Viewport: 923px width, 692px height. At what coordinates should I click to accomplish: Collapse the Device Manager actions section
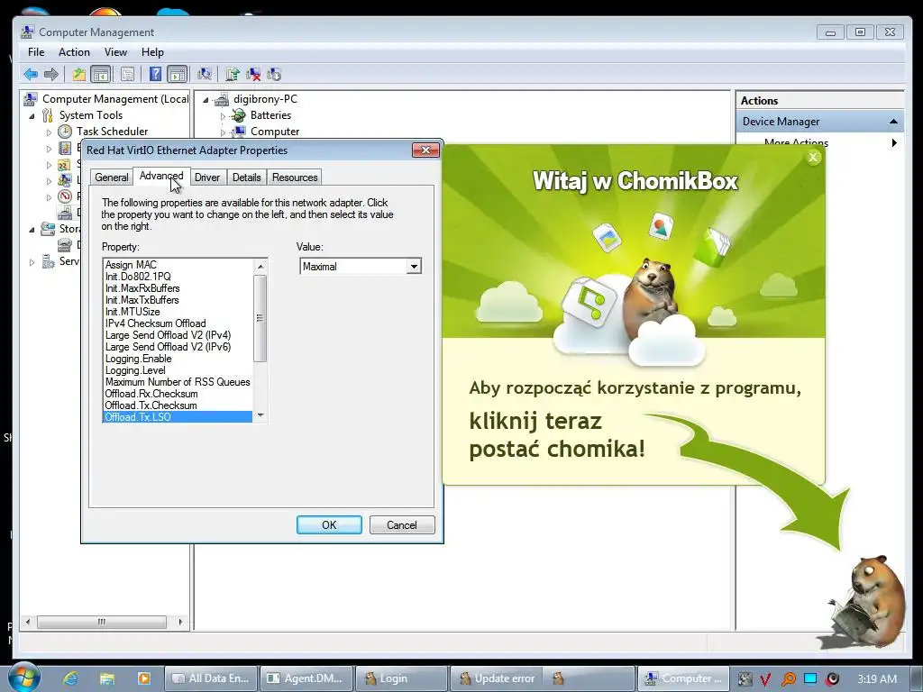[x=893, y=122]
